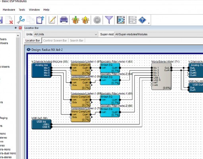The height and width of the screenshot is (159, 203).
Task: Click the box with yellow up arrow icon
Action: tap(85, 20)
